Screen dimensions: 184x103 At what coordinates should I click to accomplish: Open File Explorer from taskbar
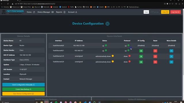(42, 102)
